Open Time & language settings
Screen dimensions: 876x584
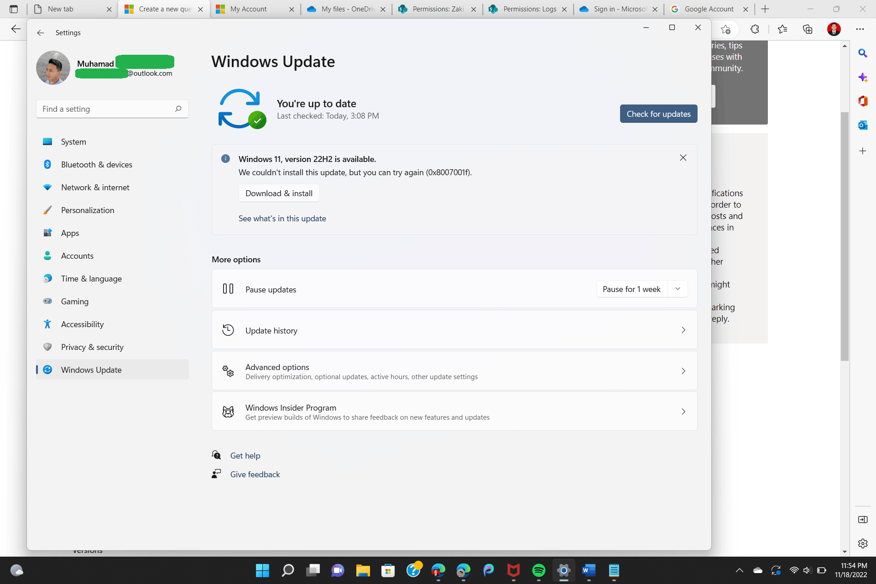tap(112, 278)
